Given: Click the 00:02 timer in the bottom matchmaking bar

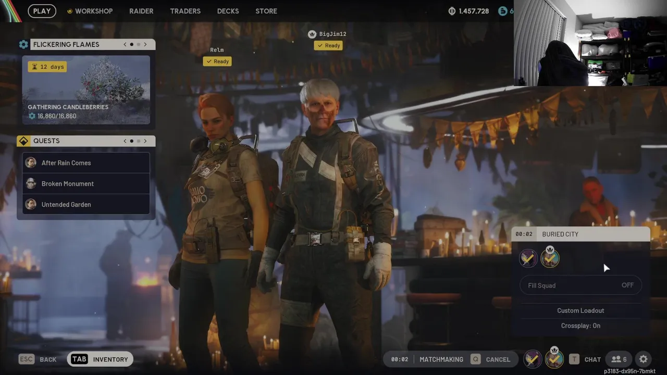Looking at the screenshot, I should (x=400, y=359).
